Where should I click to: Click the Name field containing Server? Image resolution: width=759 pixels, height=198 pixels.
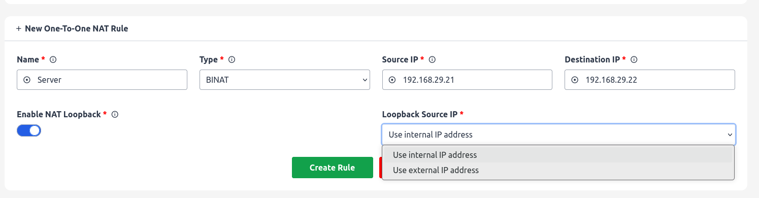[x=102, y=80]
